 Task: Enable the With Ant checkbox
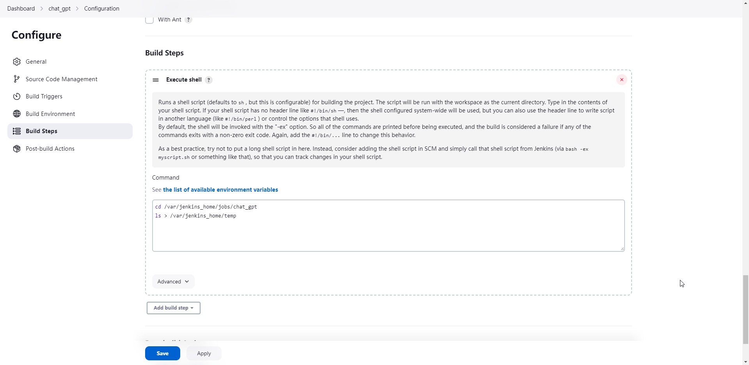[149, 20]
